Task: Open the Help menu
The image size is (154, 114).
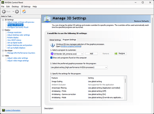Action: tap(35, 7)
